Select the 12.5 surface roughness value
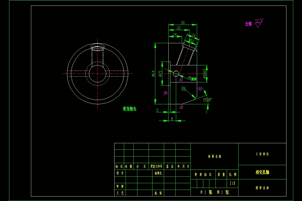Image resolution: width=302 pixels, height=201 pixels. (x=259, y=21)
